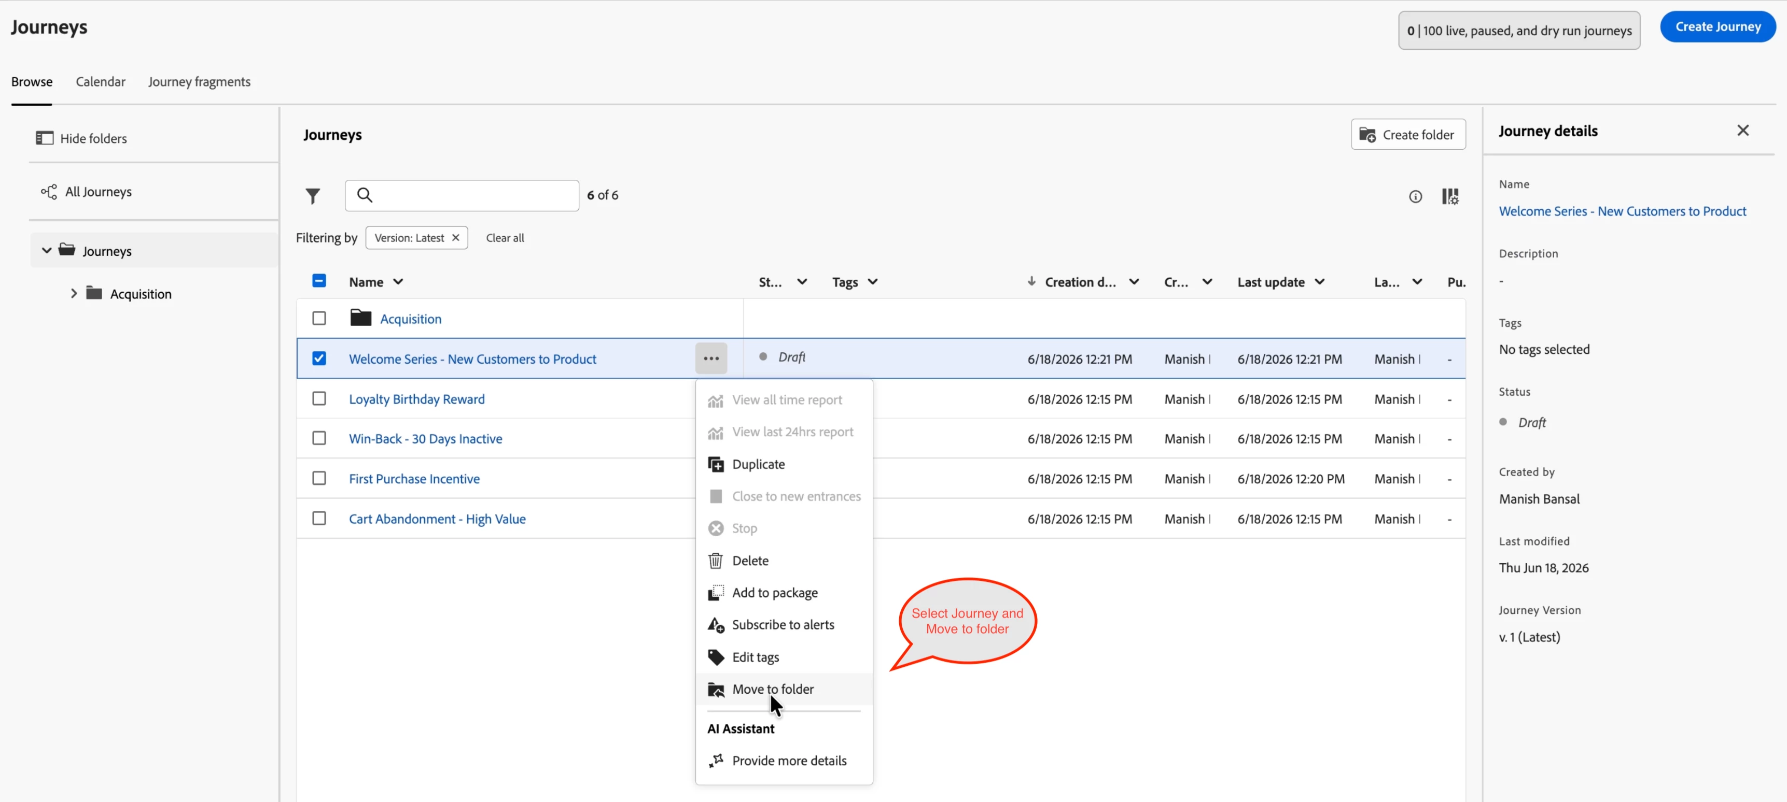Choose Add to package menu entry
The image size is (1787, 802).
[x=784, y=593]
